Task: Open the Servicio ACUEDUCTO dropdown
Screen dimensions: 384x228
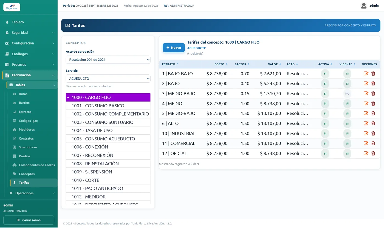Action: click(108, 79)
